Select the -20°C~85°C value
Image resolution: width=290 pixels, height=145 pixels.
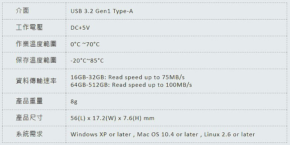pos(87,61)
